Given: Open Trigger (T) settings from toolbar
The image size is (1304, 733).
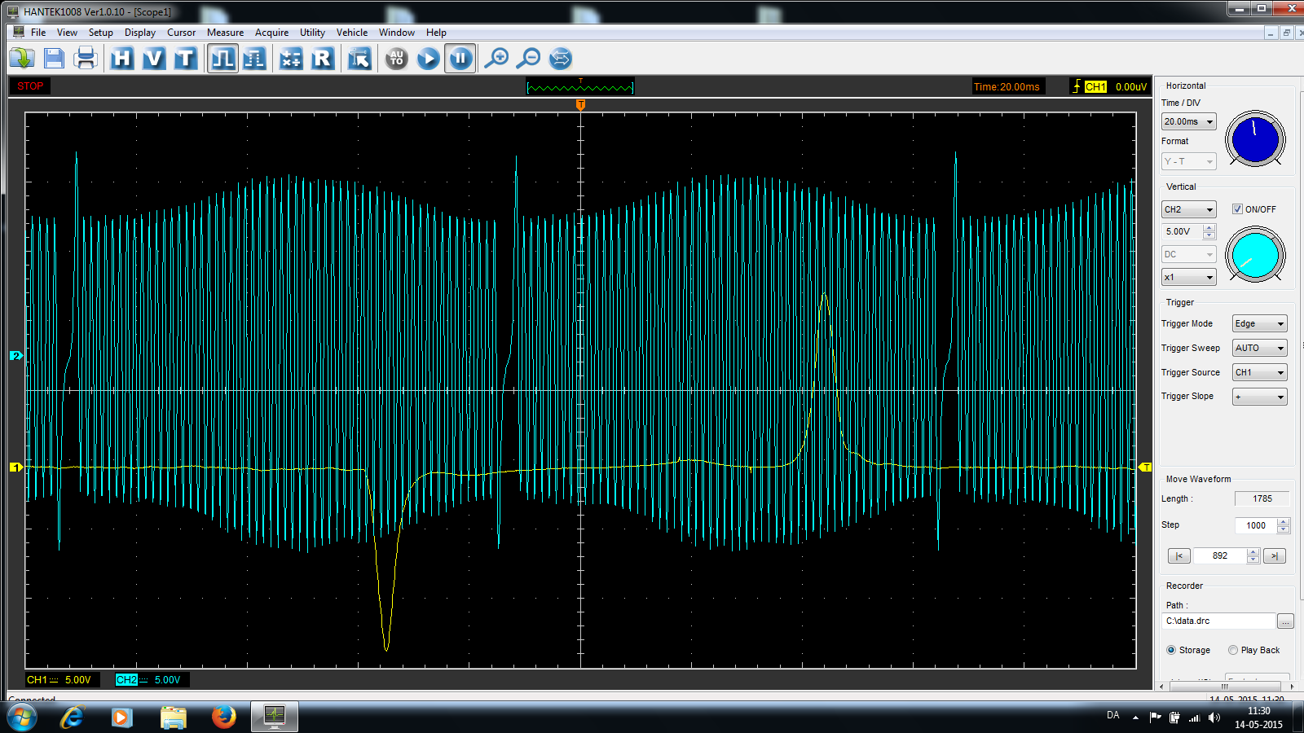Looking at the screenshot, I should pos(185,59).
